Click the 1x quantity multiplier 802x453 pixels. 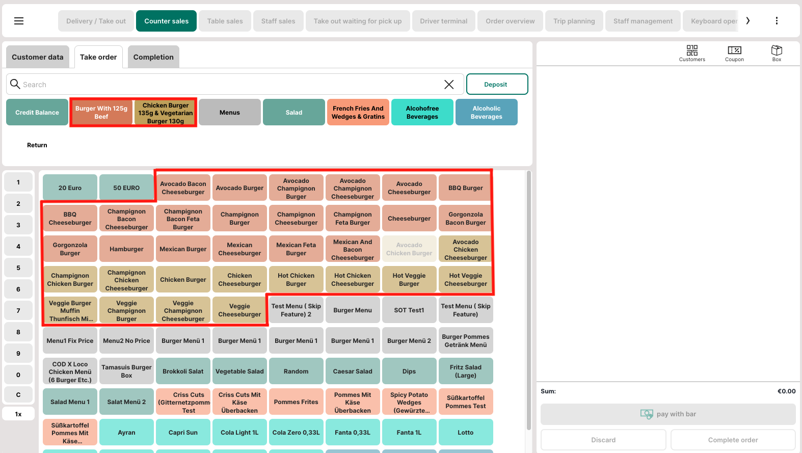point(18,414)
